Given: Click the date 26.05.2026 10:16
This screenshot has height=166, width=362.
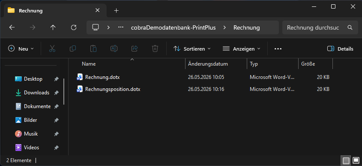Looking at the screenshot, I should [x=206, y=89].
